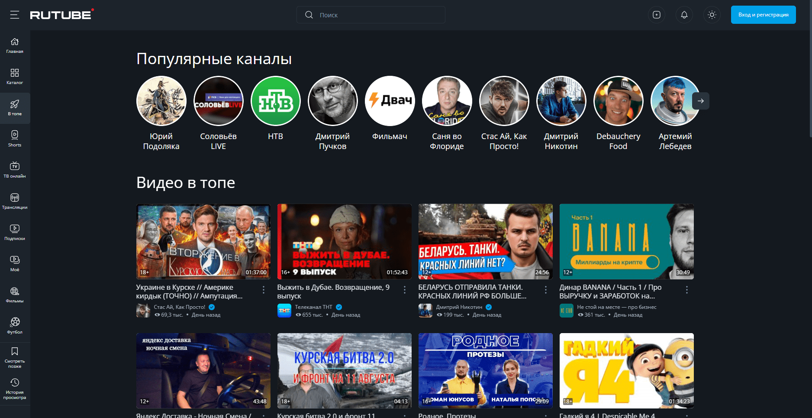Open Соловьёв LIVE channel avatar
The height and width of the screenshot is (418, 812).
(219, 101)
